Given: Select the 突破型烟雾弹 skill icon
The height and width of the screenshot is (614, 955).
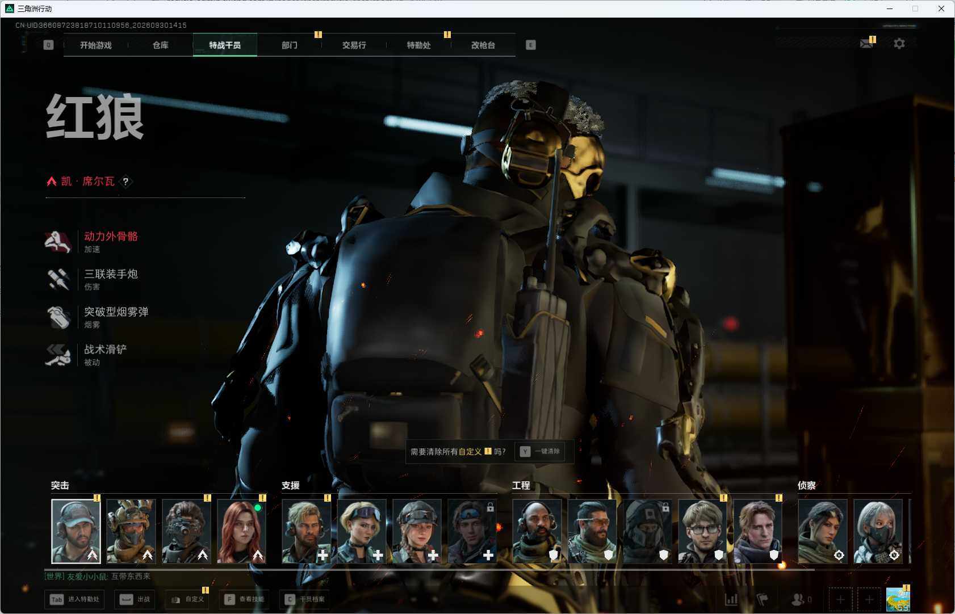Looking at the screenshot, I should pos(58,317).
